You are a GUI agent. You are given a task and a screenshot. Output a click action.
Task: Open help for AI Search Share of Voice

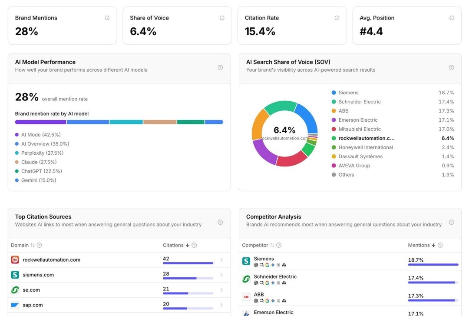(x=451, y=67)
